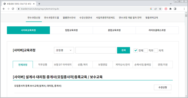This screenshot has width=188, height=98.
Task: Click the scrollbar up arrow
Action: click(x=186, y=13)
